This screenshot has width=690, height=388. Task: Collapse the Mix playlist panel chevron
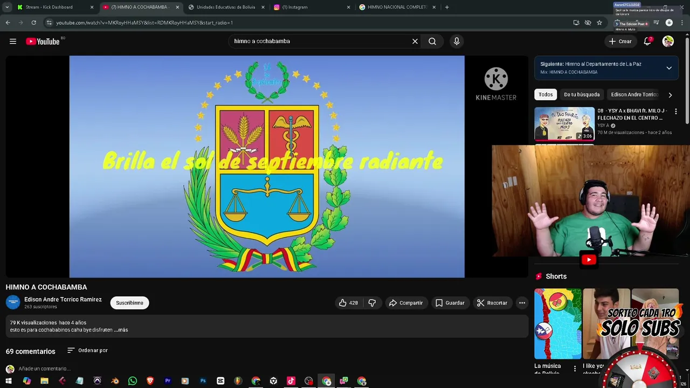click(669, 68)
